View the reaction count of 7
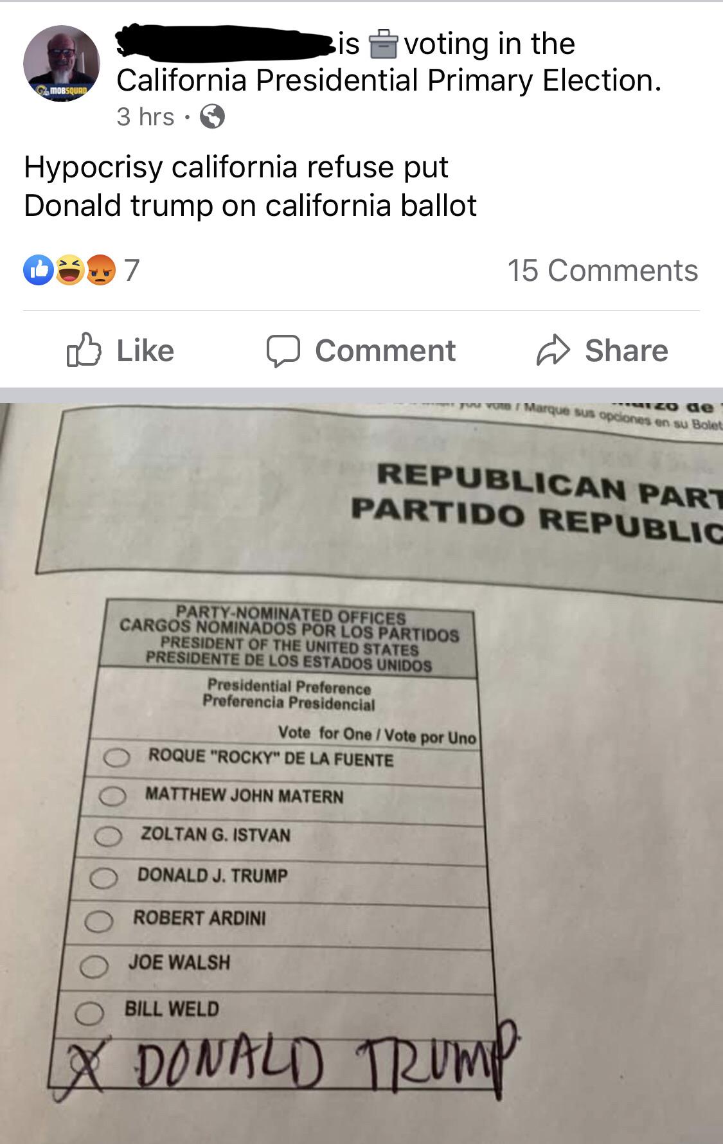 [132, 271]
